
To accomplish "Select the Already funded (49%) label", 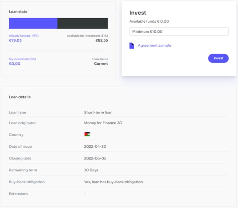I will pos(24,36).
